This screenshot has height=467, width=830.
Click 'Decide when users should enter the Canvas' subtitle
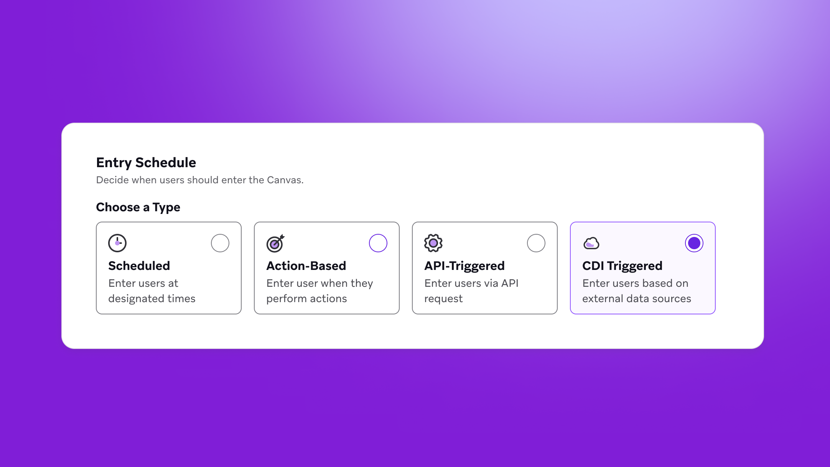coord(200,180)
